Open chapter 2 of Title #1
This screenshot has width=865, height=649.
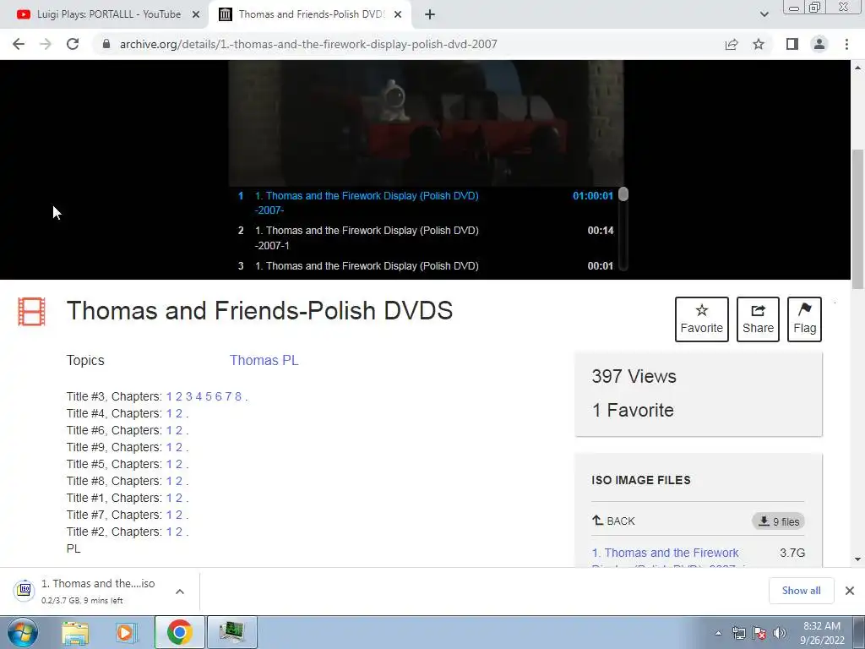pos(179,499)
